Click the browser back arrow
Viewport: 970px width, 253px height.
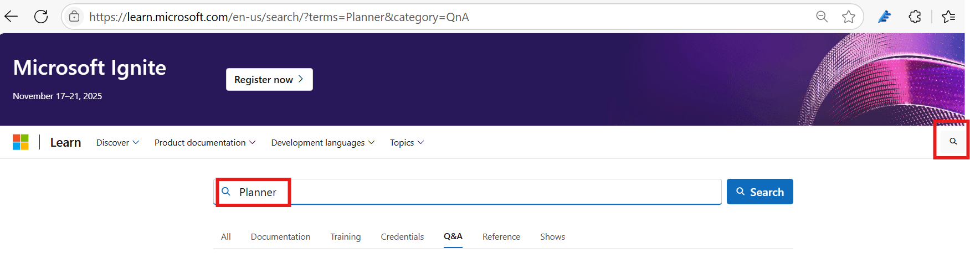click(11, 17)
